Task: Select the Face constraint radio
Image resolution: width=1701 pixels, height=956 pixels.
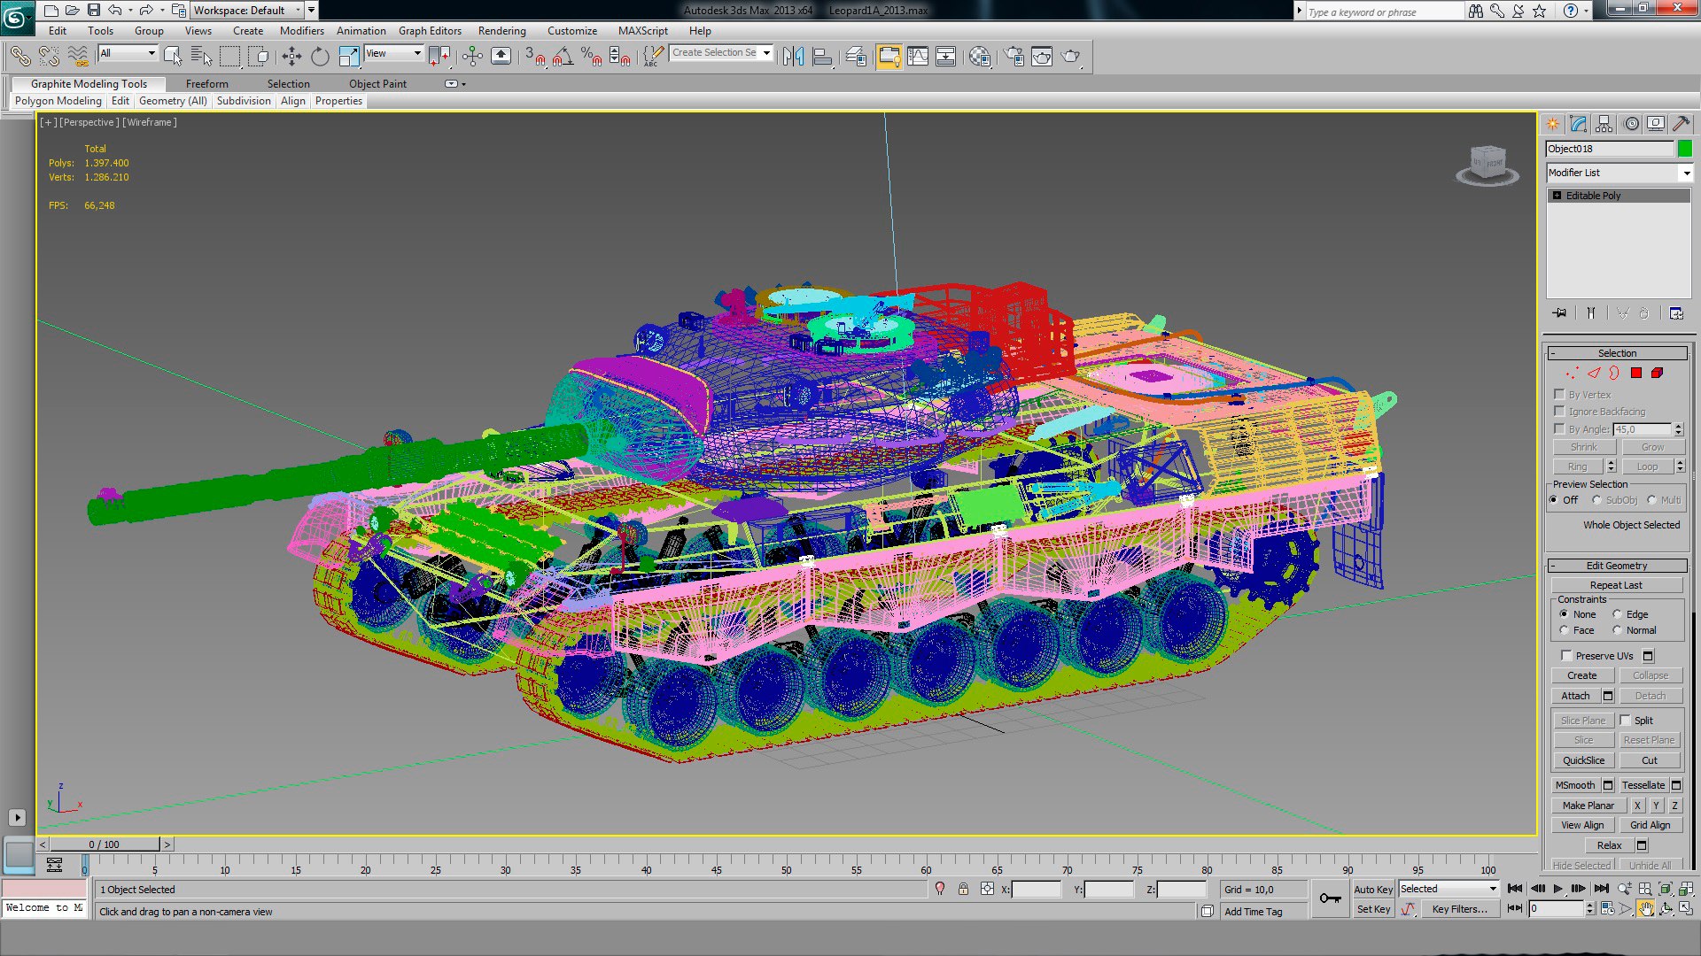Action: pos(1565,630)
